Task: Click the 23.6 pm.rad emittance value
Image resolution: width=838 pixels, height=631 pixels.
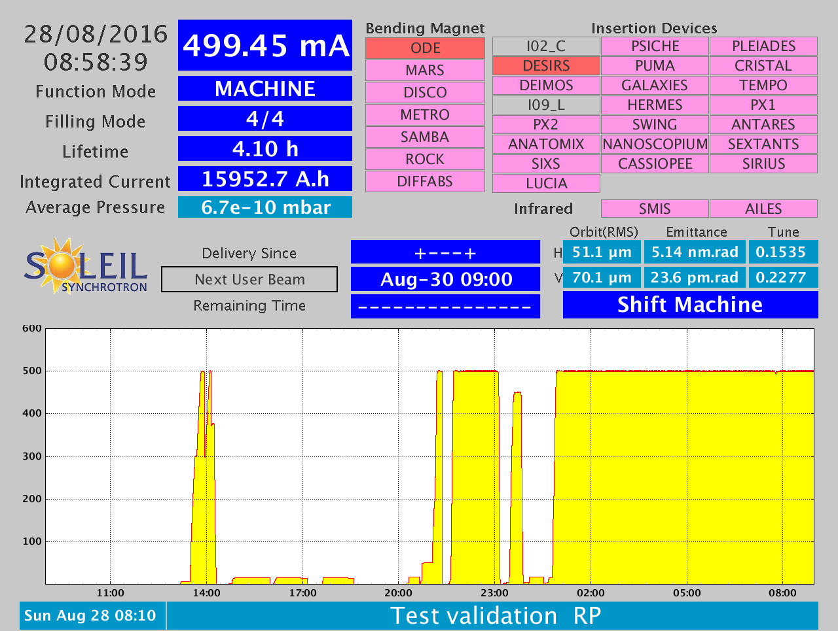Action: coord(695,277)
